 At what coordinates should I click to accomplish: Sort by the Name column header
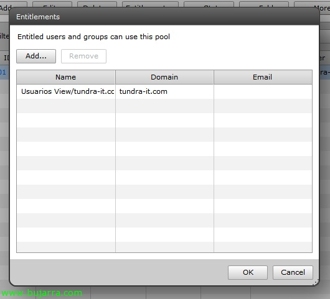[x=65, y=77]
